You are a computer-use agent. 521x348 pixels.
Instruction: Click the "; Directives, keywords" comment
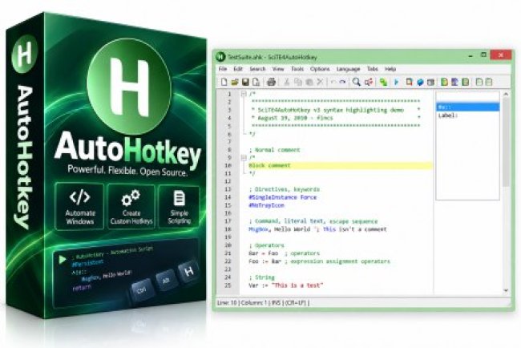284,189
